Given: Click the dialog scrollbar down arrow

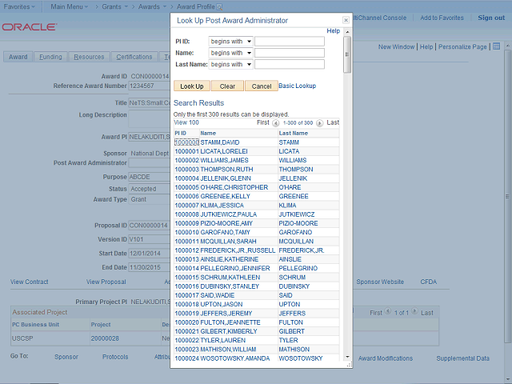Looking at the screenshot, I should click(x=347, y=357).
